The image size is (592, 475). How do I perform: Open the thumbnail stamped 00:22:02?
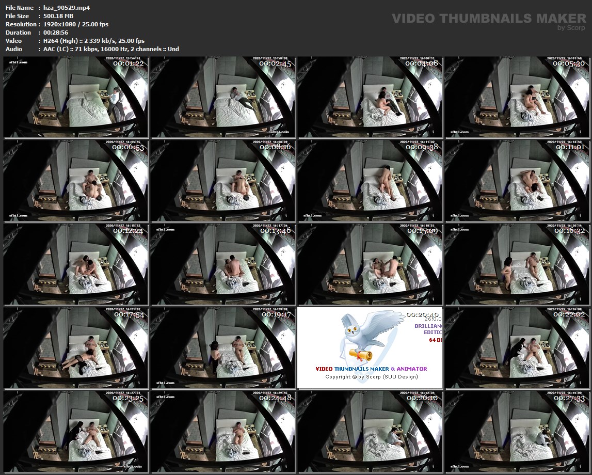[x=517, y=348]
